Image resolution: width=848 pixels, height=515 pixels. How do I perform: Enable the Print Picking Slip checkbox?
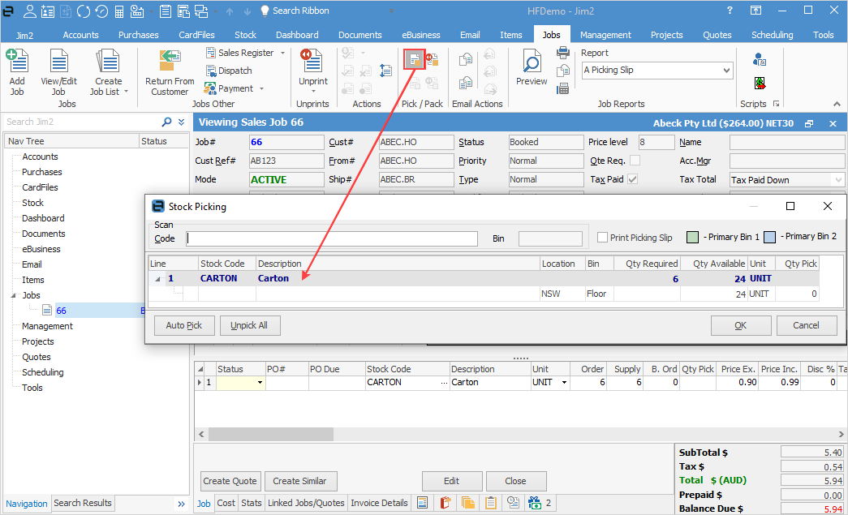coord(603,238)
